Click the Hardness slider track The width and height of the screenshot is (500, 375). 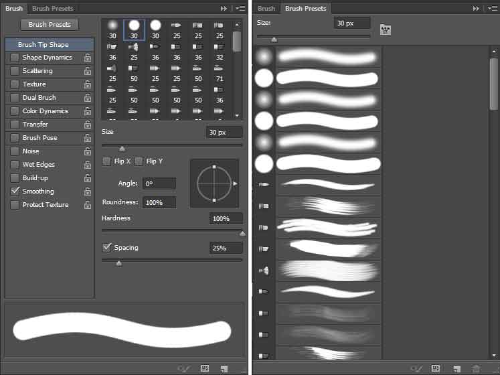point(171,231)
